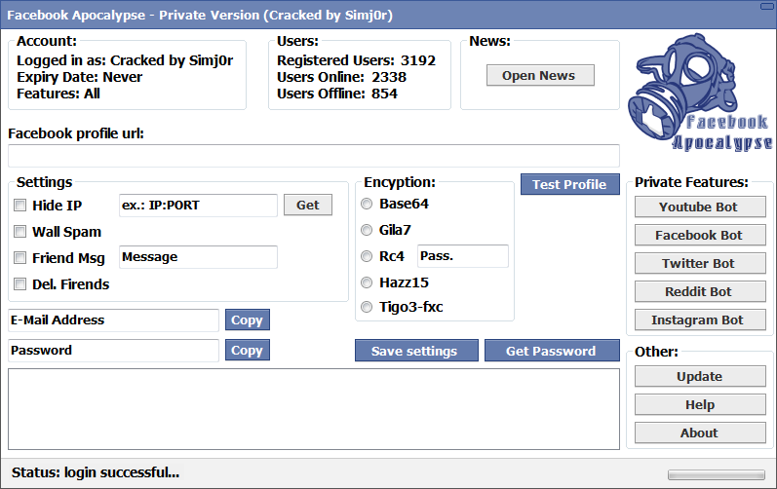Screen dimensions: 777x489
Task: Enable the Wall Spam checkbox
Action: pos(19,232)
